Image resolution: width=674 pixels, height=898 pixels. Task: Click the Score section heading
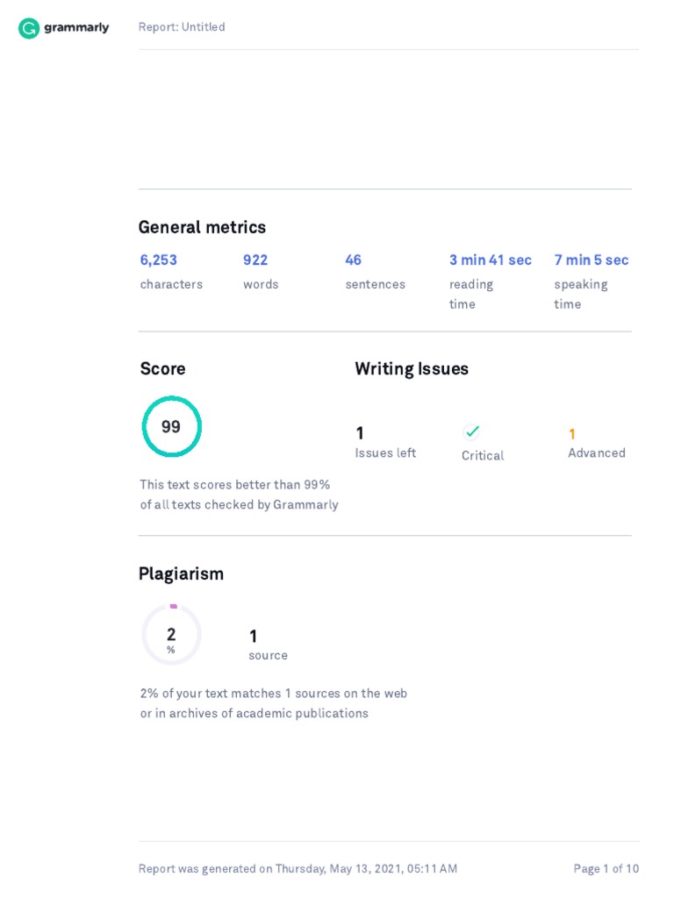click(x=162, y=369)
